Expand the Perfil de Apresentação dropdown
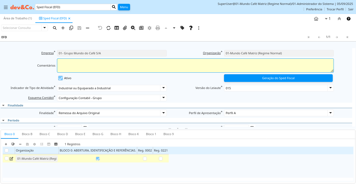356x184 pixels. tap(331, 113)
